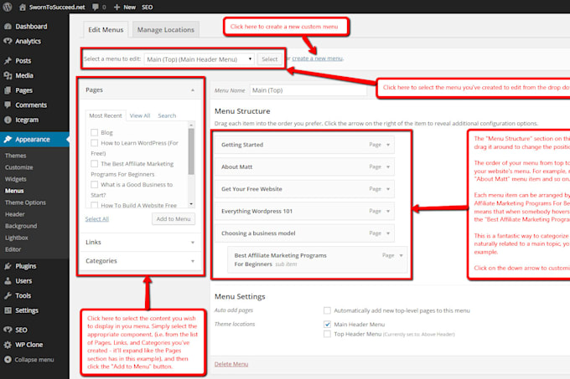The image size is (570, 379).
Task: Check Top Header Menu theme location
Action: (x=327, y=334)
